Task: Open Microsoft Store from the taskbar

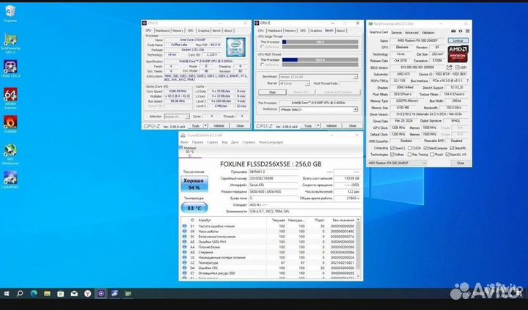Action: click(x=61, y=293)
